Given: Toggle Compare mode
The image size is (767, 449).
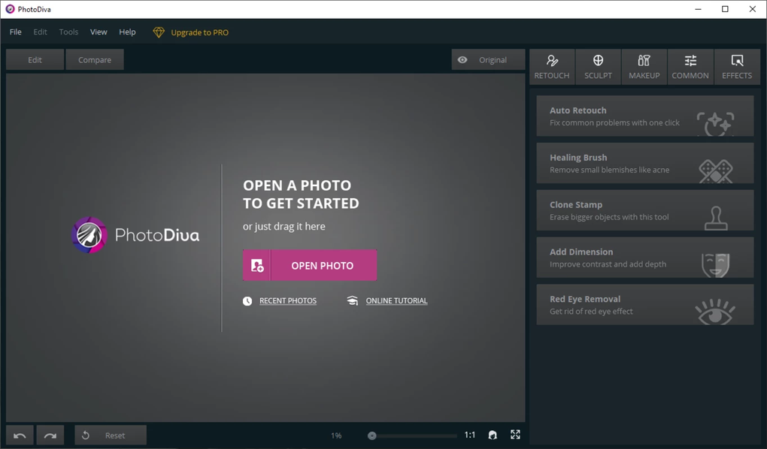Looking at the screenshot, I should tap(95, 59).
